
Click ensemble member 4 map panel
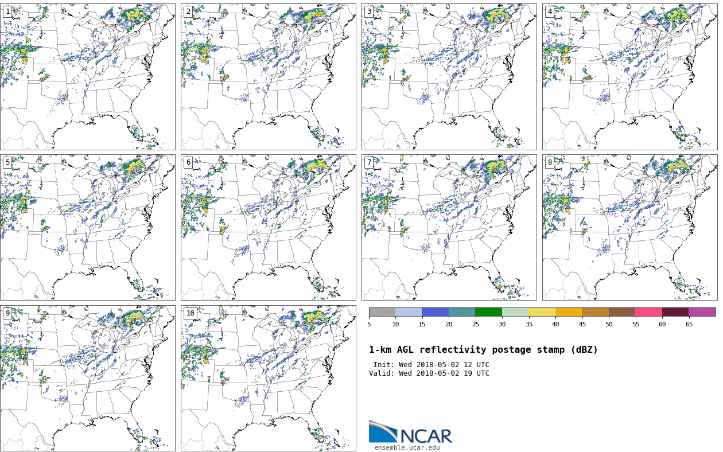(x=629, y=77)
